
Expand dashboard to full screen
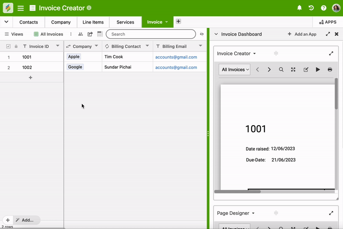point(328,34)
